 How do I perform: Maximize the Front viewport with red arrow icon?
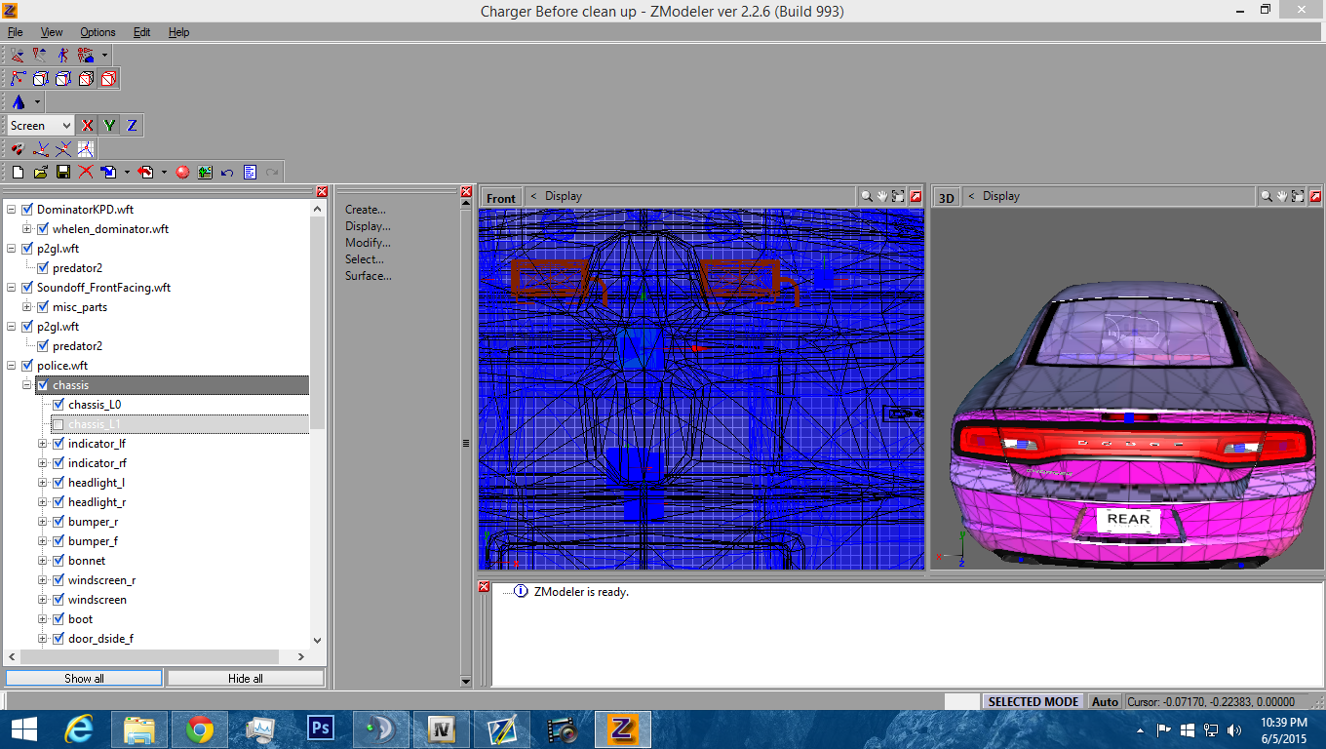(916, 196)
